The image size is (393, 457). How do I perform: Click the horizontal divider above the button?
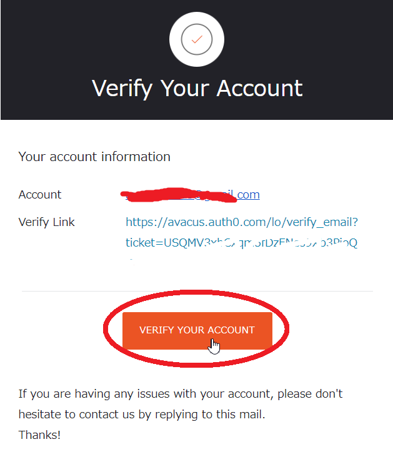tap(197, 291)
